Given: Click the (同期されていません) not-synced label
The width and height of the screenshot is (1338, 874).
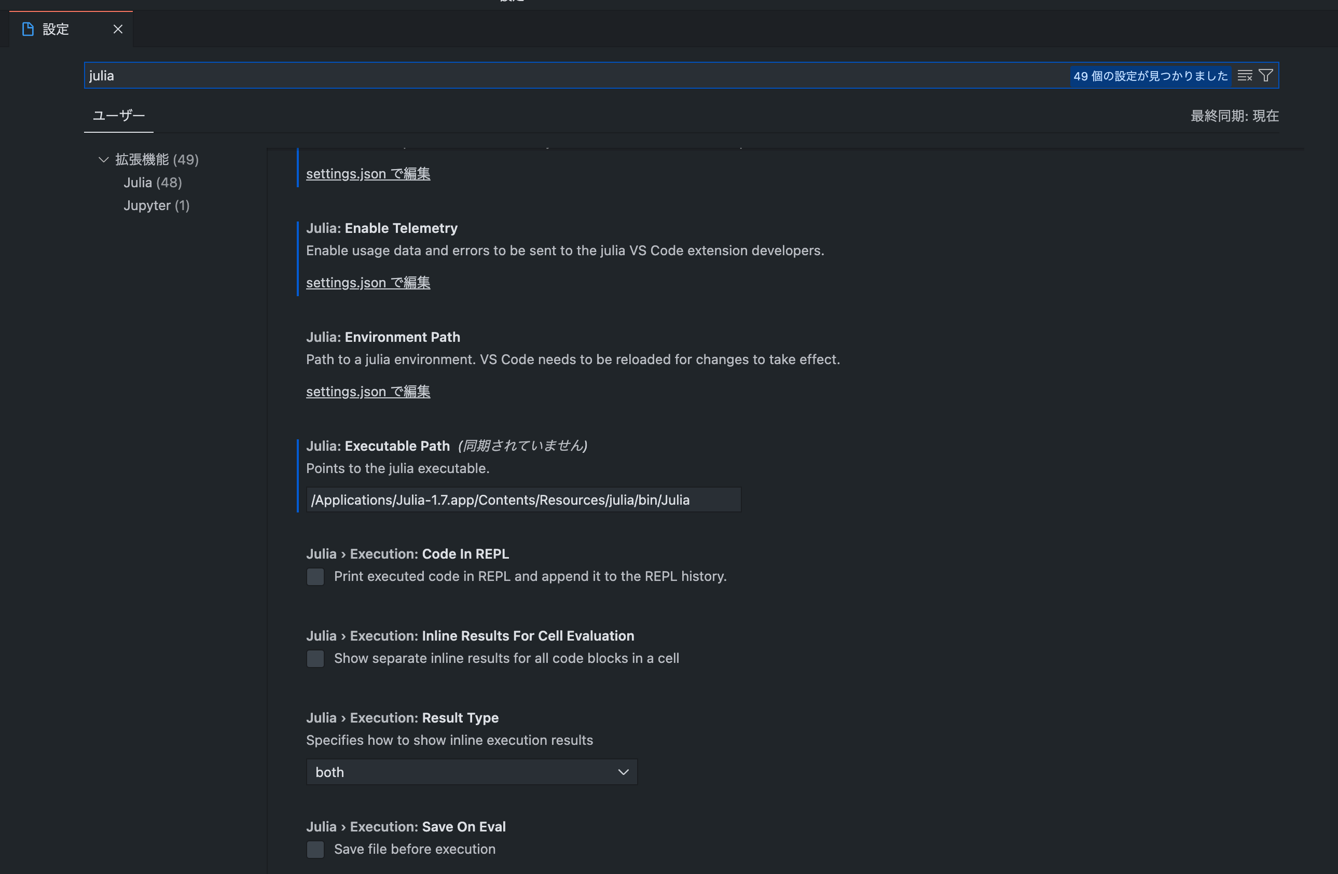Looking at the screenshot, I should [523, 446].
